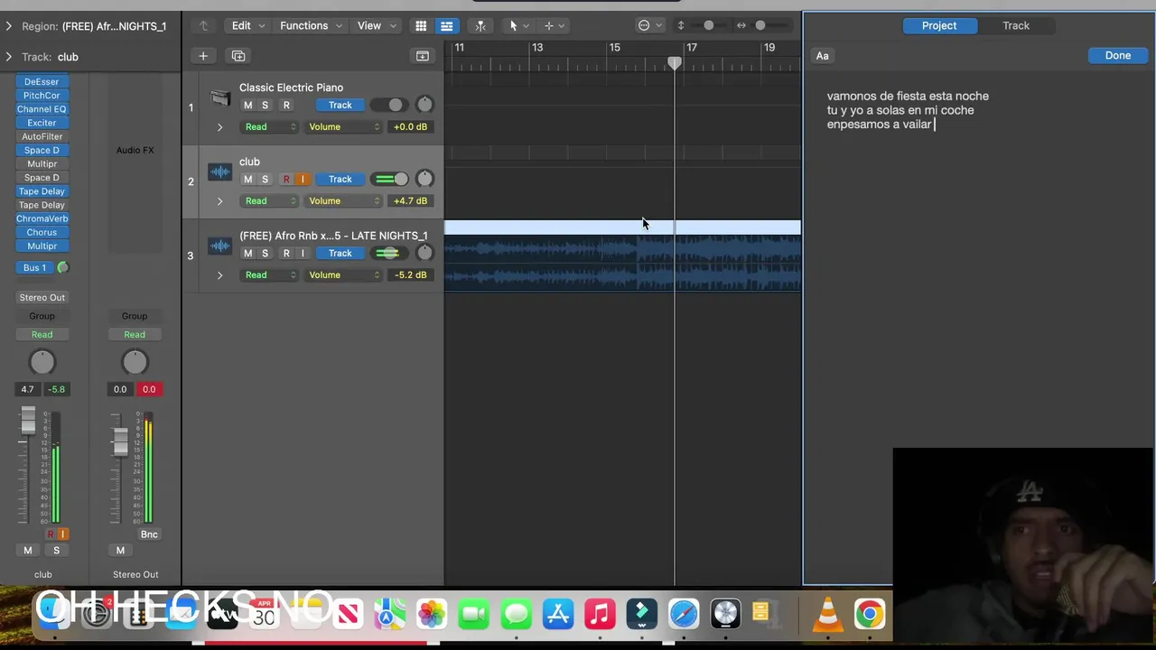Click the catch playhead download-box icon
This screenshot has height=650, width=1156.
(422, 56)
